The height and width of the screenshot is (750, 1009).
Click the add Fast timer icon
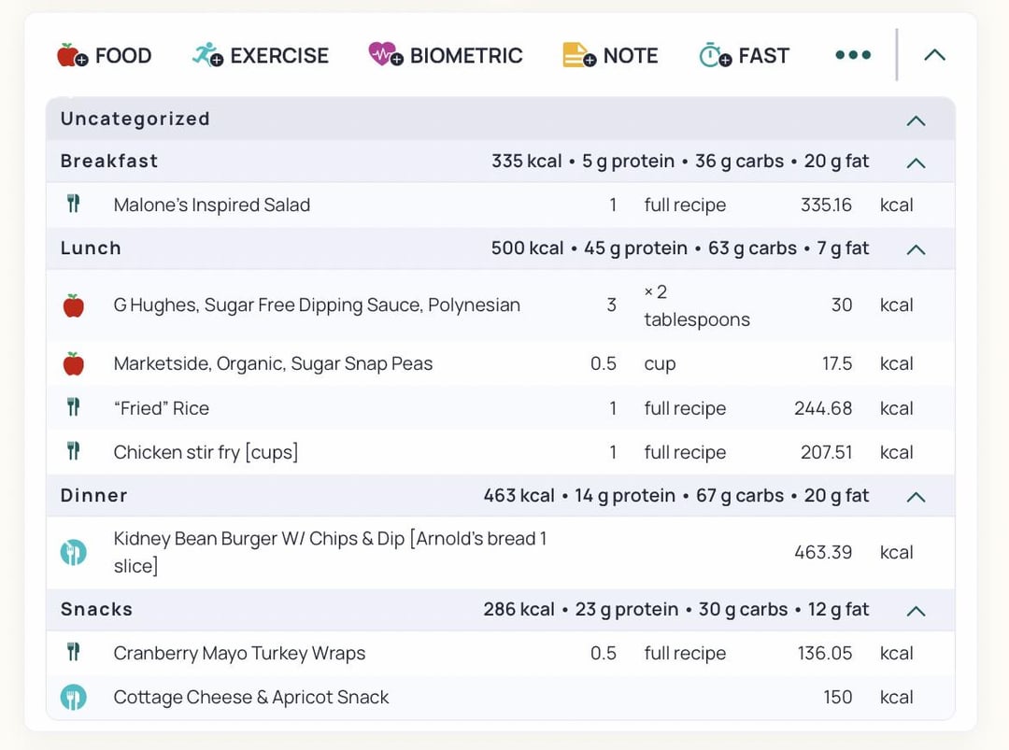coord(715,55)
